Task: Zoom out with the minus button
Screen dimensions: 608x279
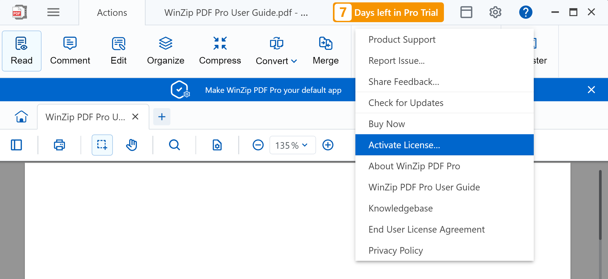Action: click(x=258, y=145)
